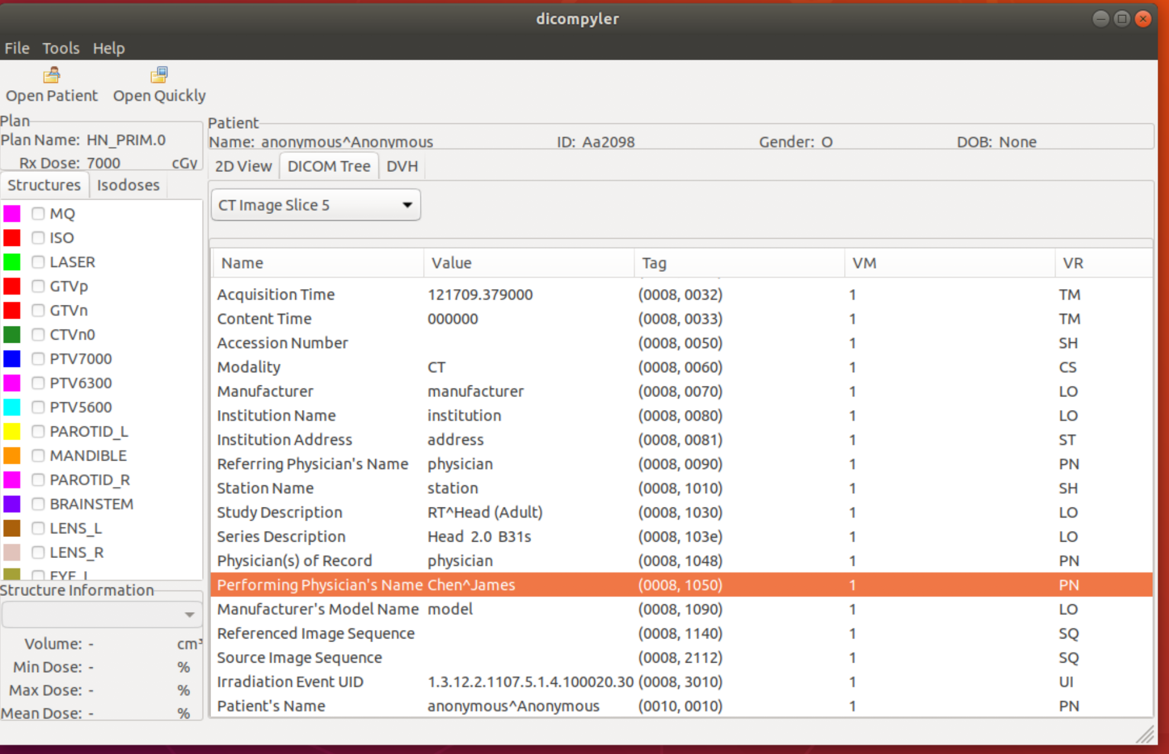Click the Open Patient toolbar icon
This screenshot has height=754, width=1169.
52,75
